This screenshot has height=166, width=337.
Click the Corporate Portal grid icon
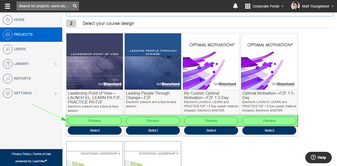248,6
